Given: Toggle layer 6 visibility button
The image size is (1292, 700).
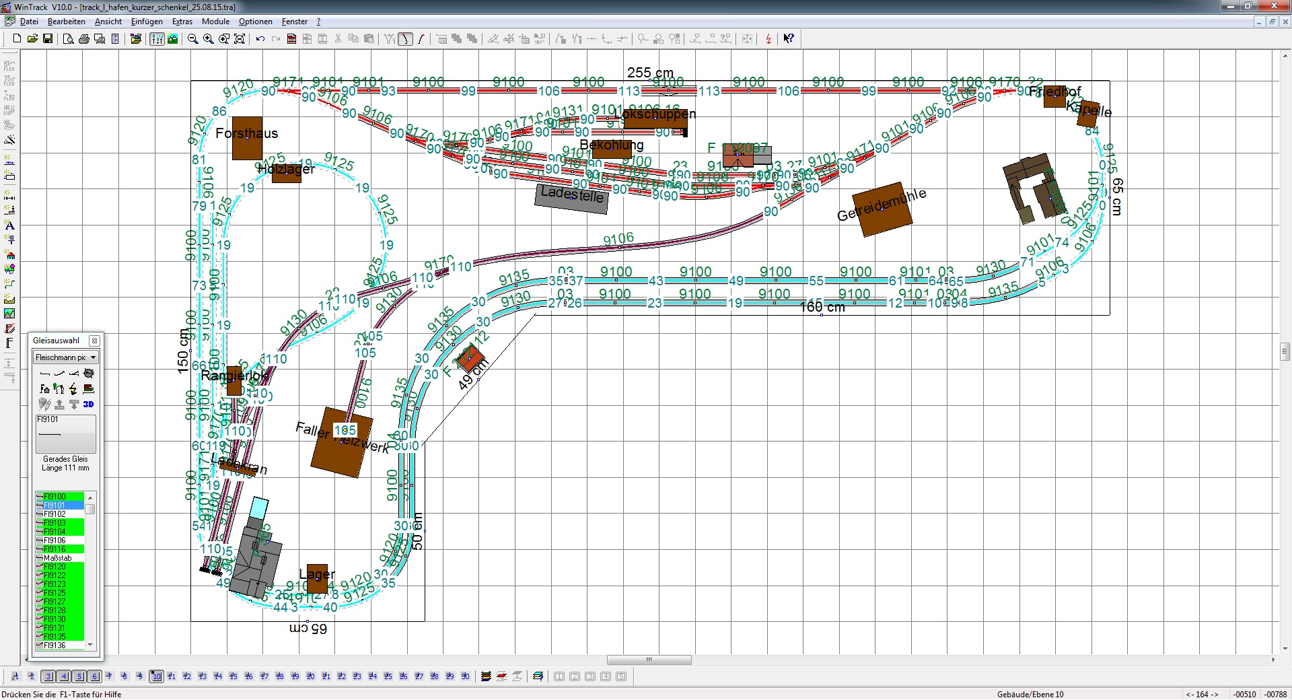Looking at the screenshot, I should (94, 676).
